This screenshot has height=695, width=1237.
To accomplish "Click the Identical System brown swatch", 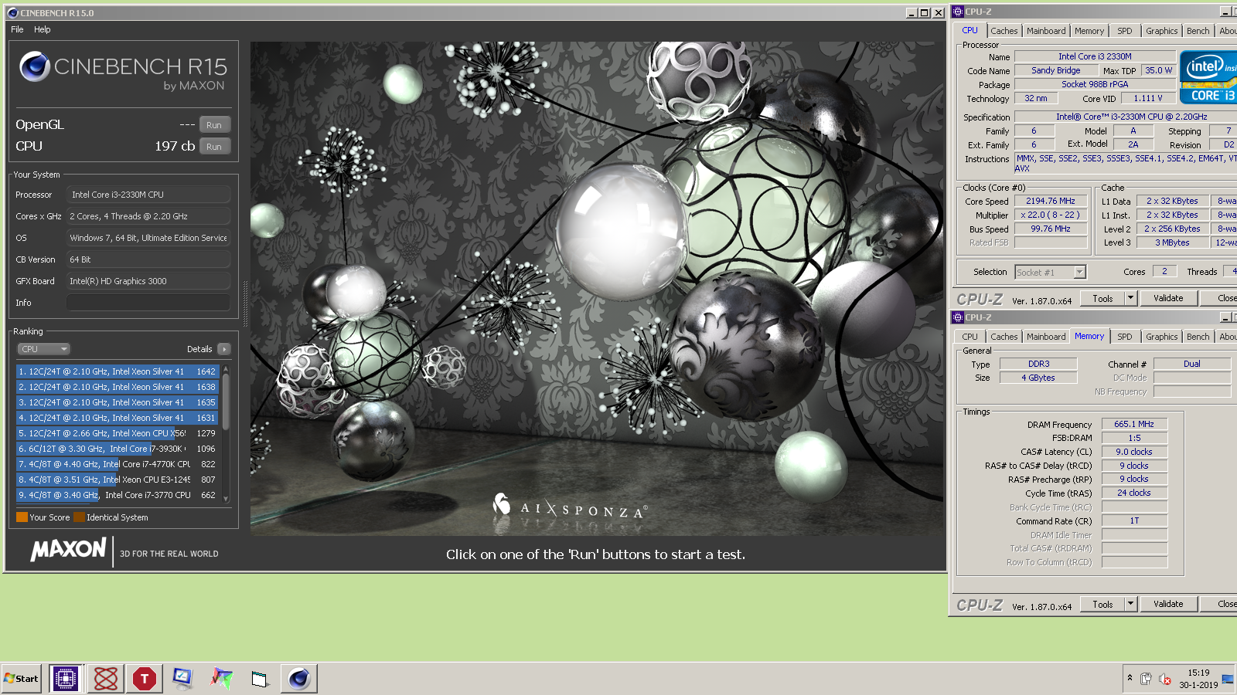I will click(79, 517).
